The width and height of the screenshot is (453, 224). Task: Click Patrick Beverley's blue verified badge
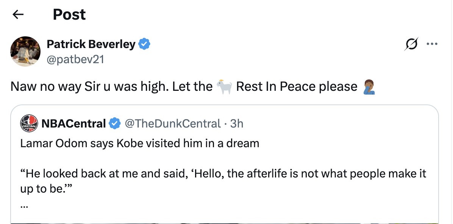pyautogui.click(x=144, y=44)
